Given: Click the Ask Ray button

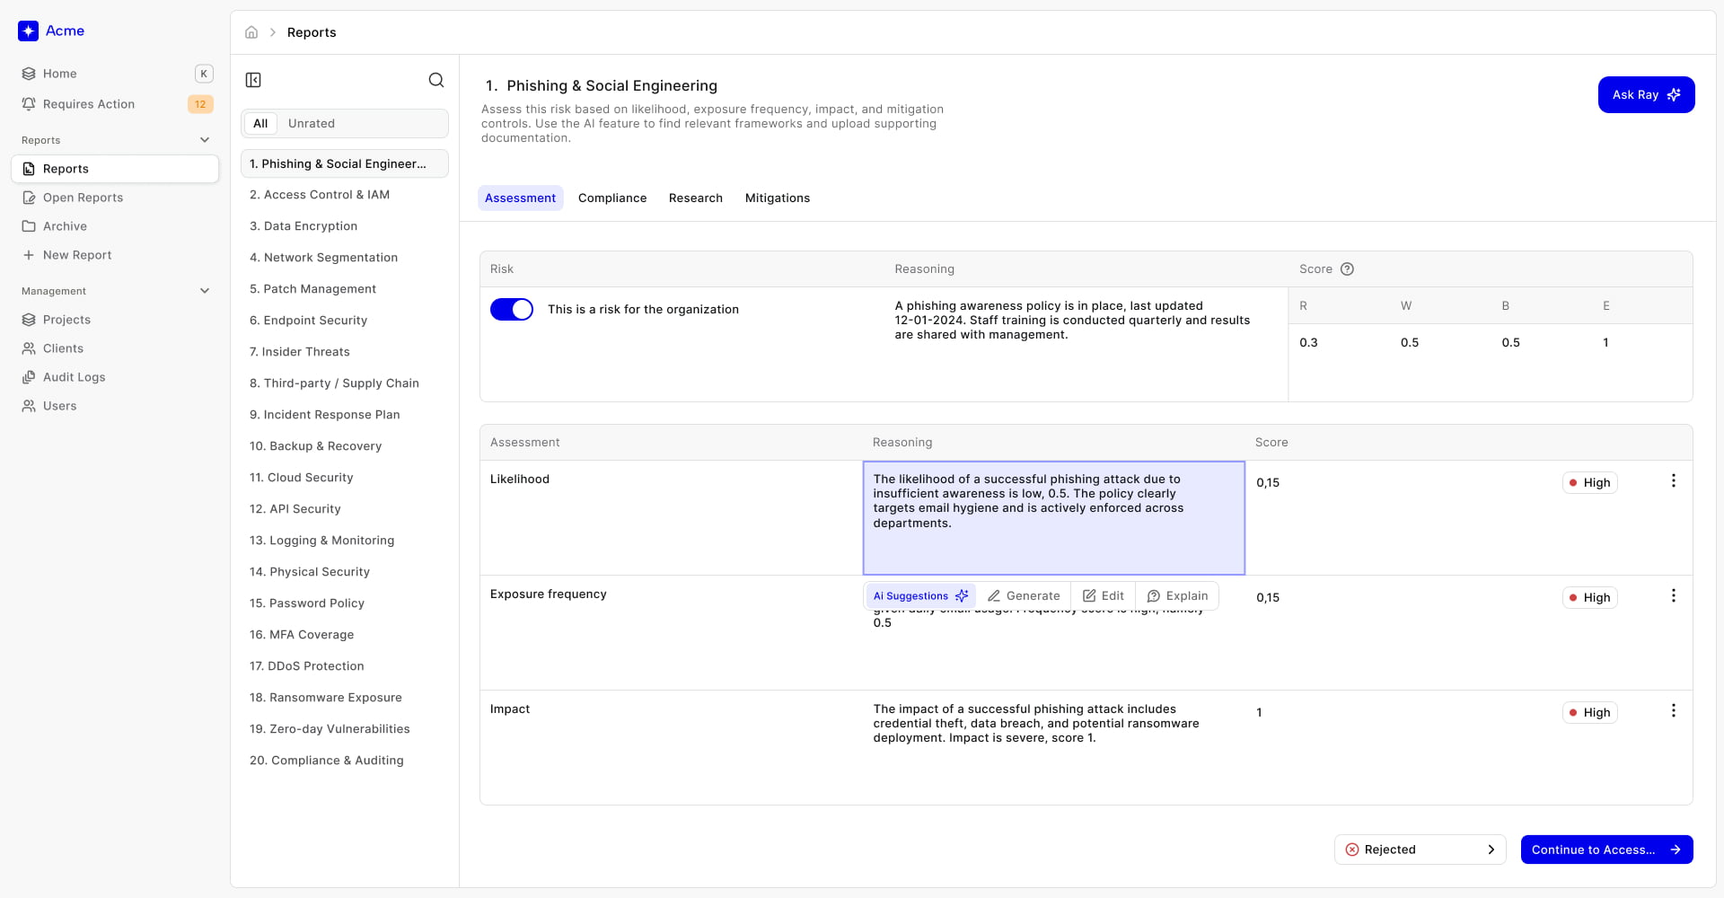Looking at the screenshot, I should tap(1646, 95).
